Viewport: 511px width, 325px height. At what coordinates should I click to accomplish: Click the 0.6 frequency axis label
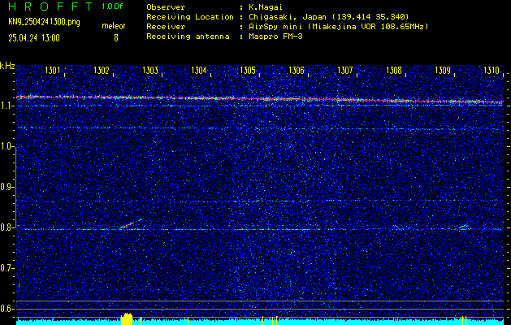(x=6, y=309)
